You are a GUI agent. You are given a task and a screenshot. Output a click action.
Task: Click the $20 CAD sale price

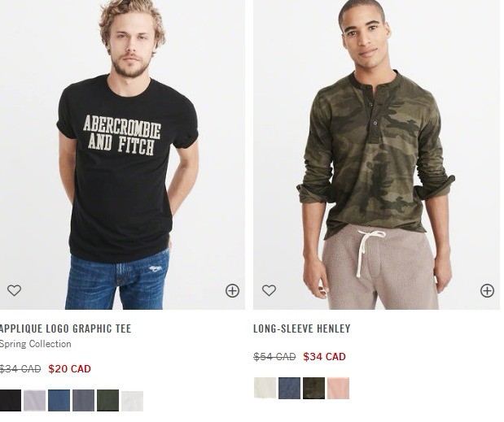[70, 368]
